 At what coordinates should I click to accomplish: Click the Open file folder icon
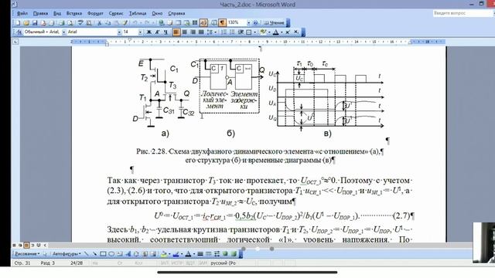tap(26, 22)
